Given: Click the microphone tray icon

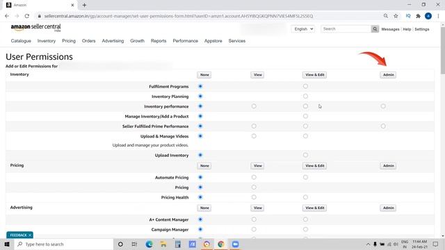Looking at the screenshot, I should click(x=375, y=244).
